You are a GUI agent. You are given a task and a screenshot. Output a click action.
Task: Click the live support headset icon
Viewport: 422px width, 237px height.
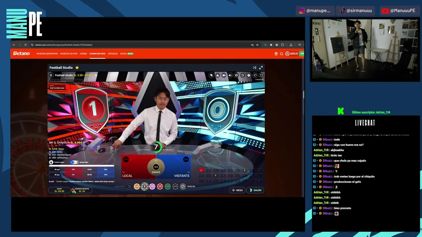[255, 75]
